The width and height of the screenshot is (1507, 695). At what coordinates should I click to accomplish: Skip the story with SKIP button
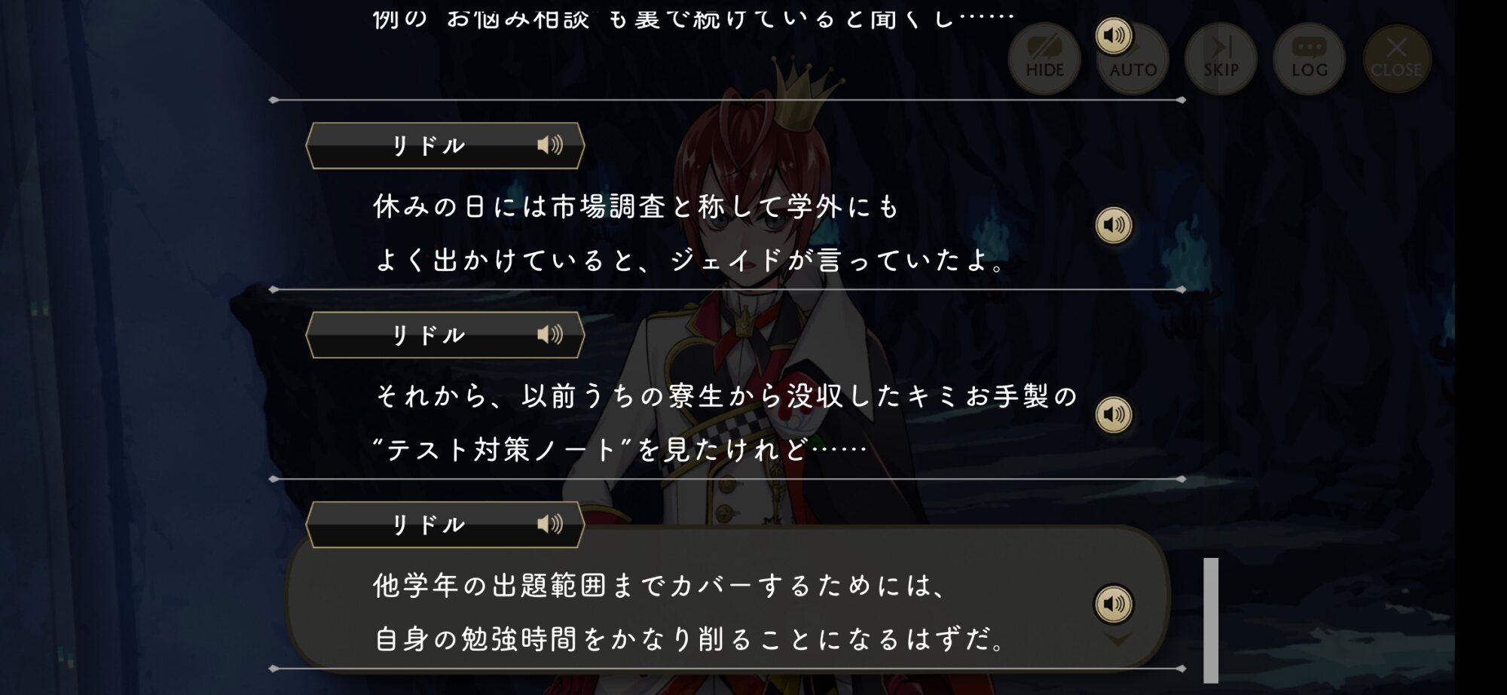(x=1221, y=59)
